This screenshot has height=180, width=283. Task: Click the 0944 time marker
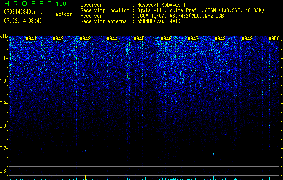pos(112,39)
